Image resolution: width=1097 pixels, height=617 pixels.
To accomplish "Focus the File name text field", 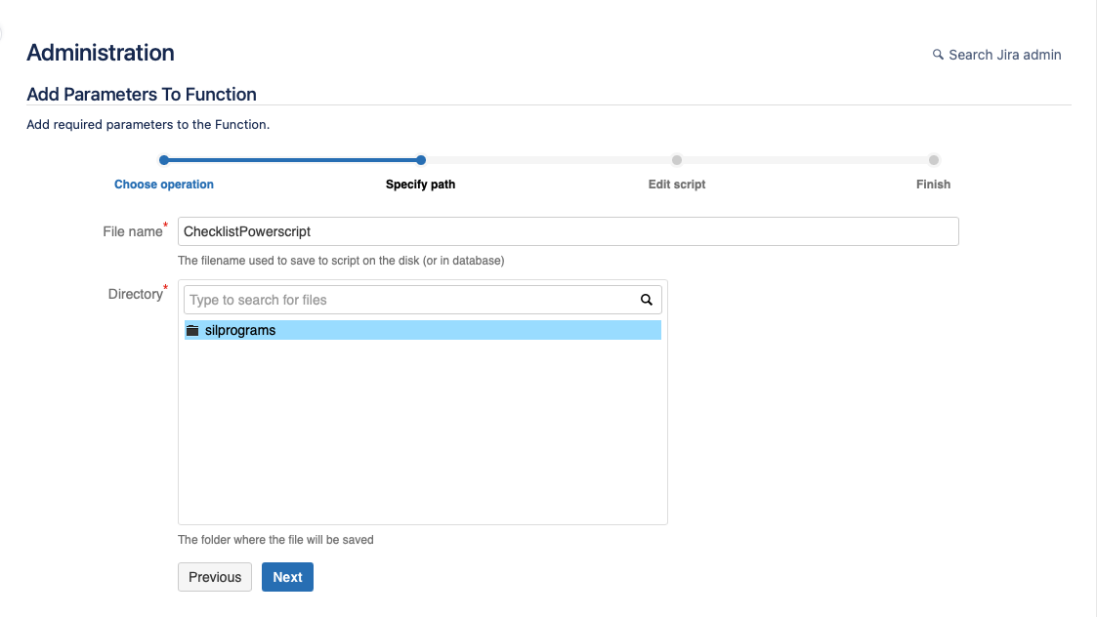I will pyautogui.click(x=568, y=231).
